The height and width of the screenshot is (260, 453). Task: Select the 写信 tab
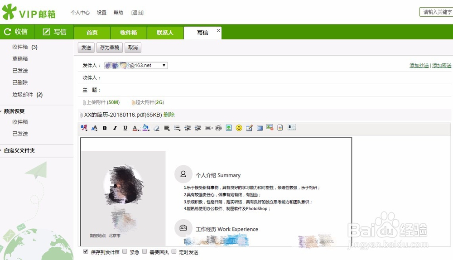[x=202, y=33]
